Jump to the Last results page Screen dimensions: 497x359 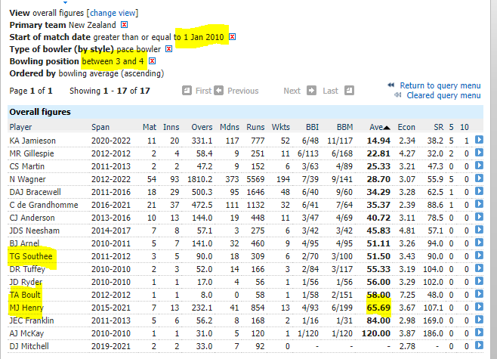(330, 91)
